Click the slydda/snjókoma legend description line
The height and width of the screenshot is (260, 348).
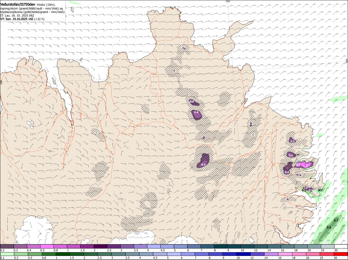(32, 12)
